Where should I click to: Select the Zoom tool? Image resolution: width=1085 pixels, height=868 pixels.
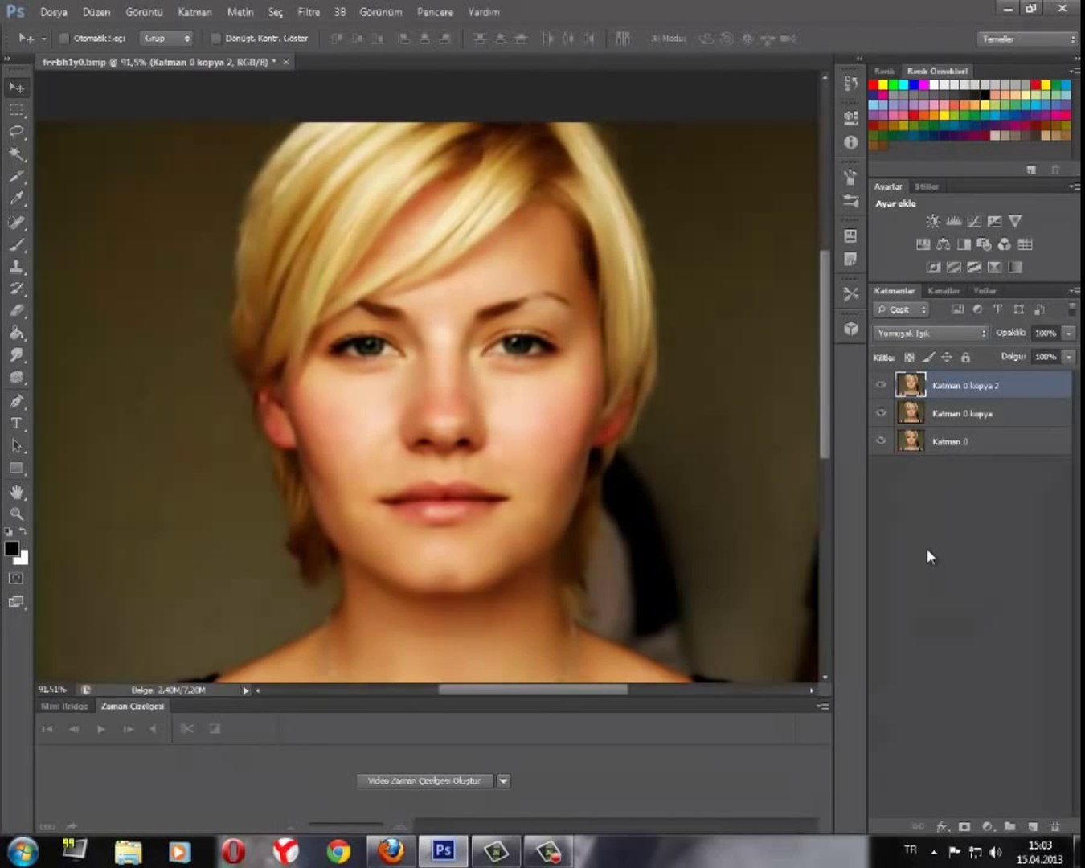pyautogui.click(x=16, y=514)
